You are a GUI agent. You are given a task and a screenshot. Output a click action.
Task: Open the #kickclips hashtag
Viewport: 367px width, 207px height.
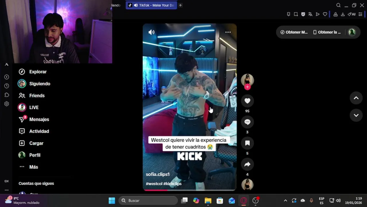point(173,183)
